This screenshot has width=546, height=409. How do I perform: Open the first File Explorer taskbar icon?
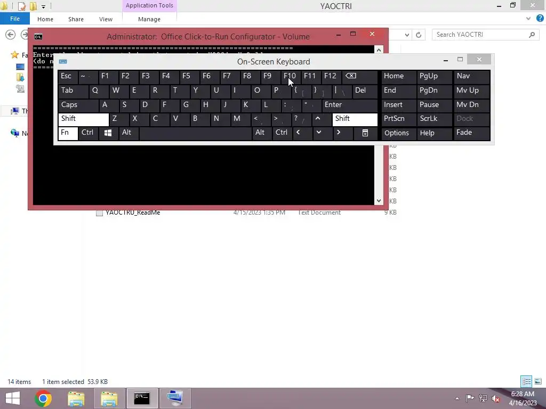tap(76, 398)
